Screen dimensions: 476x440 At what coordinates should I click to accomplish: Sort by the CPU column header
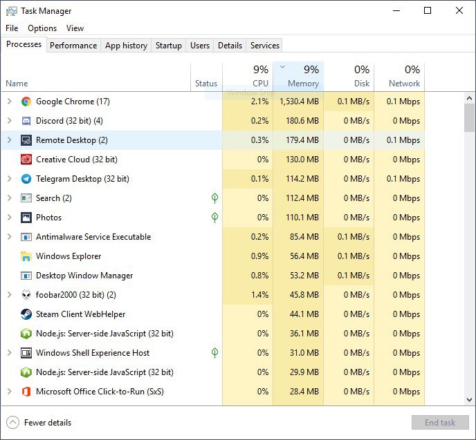pos(248,77)
